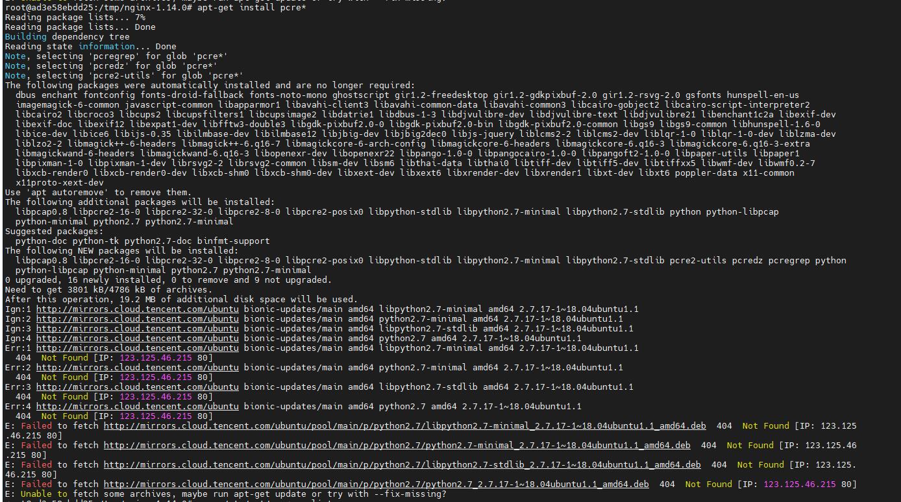
Task: Open the mirror URL on the Ign:1 line
Action: [x=137, y=309]
